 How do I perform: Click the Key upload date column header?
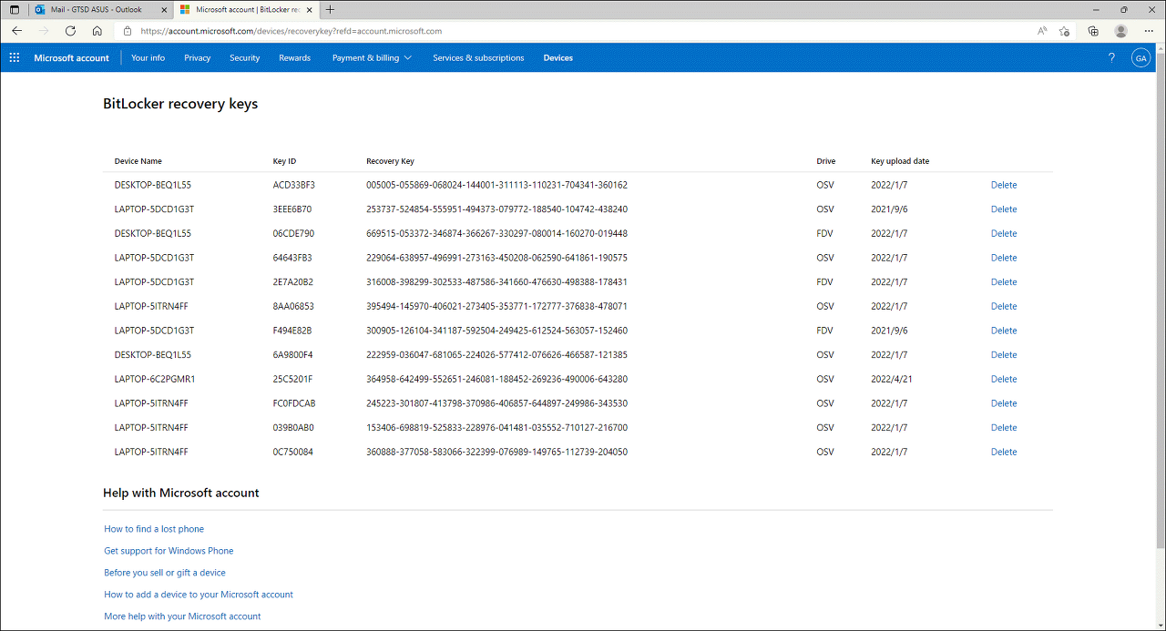coord(900,161)
